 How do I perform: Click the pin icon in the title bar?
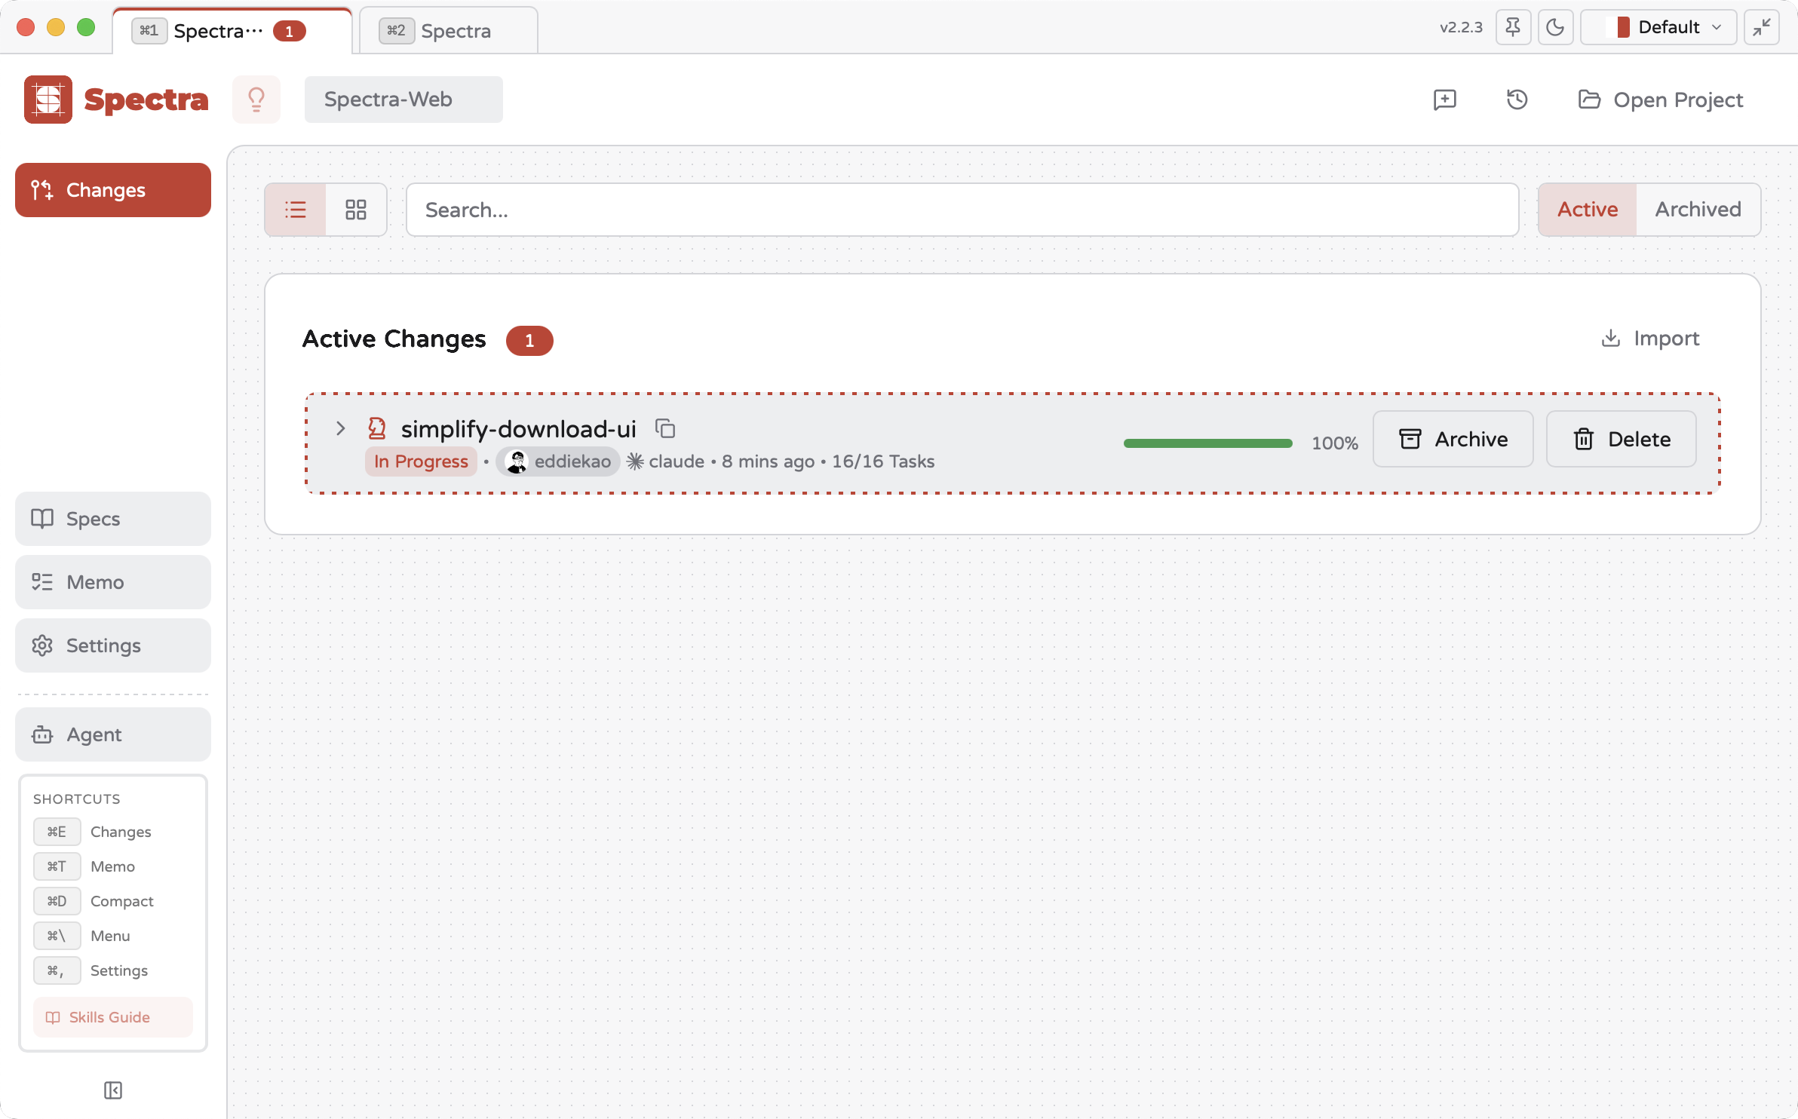(x=1512, y=28)
